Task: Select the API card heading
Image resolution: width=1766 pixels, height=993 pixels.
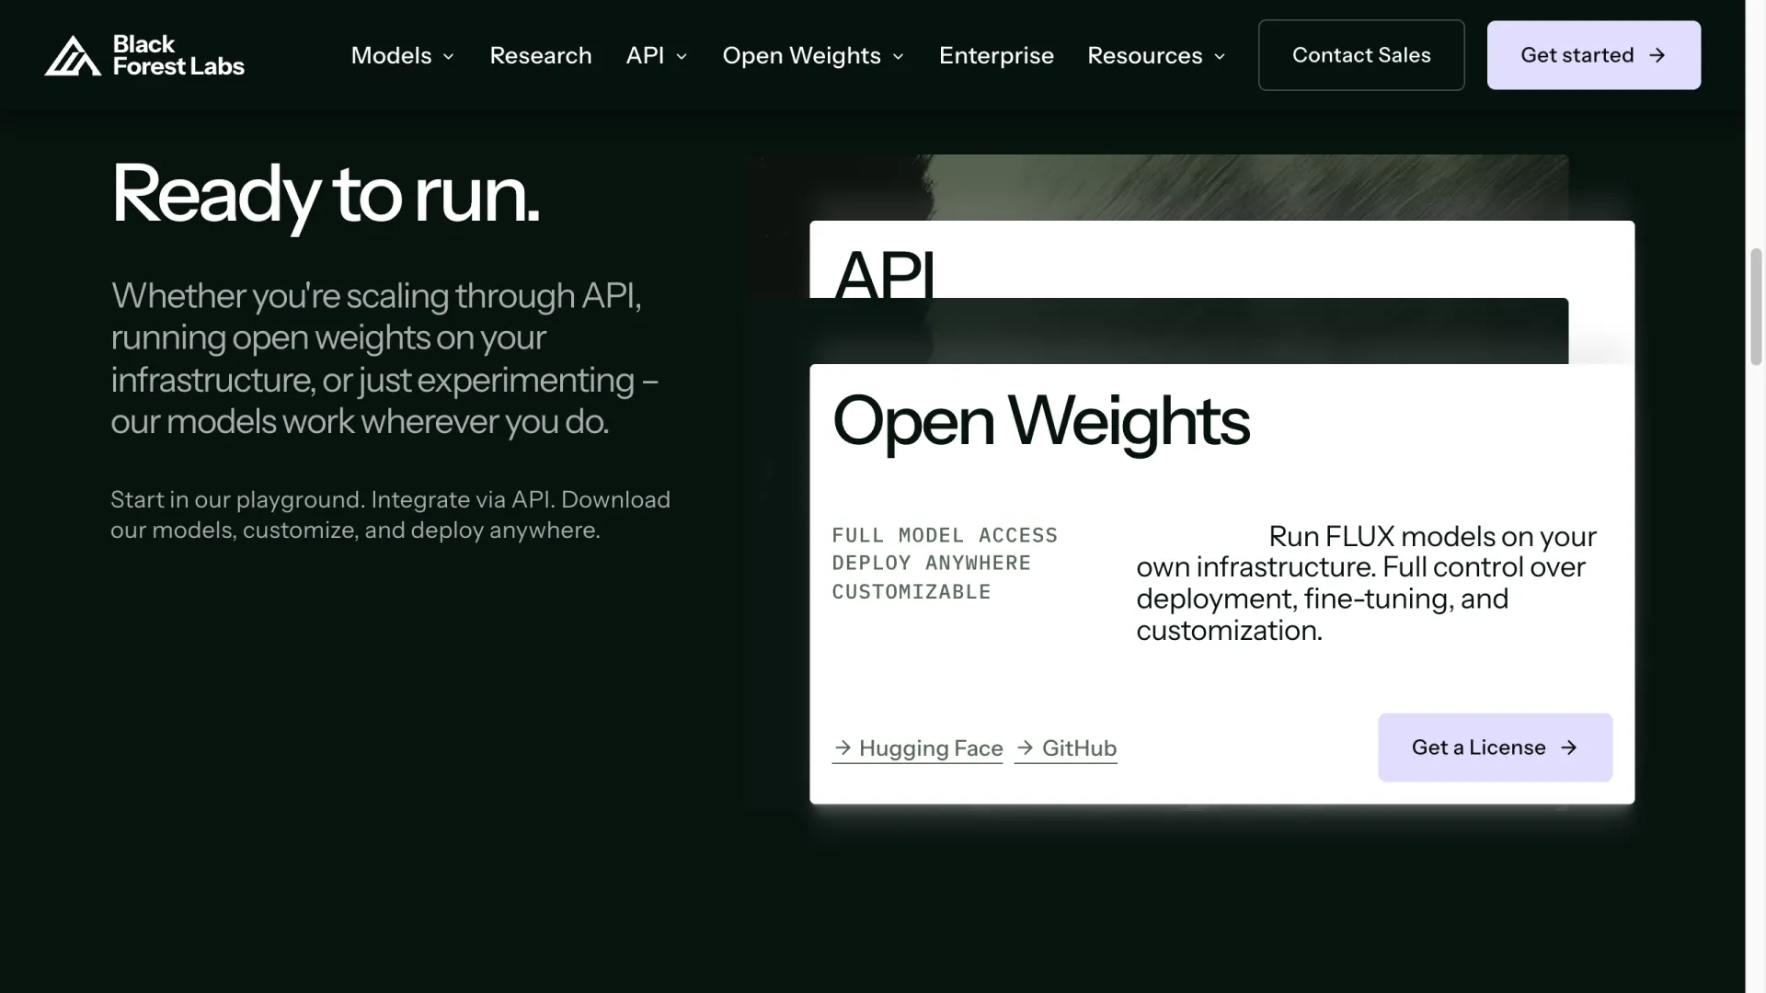Action: 884,273
